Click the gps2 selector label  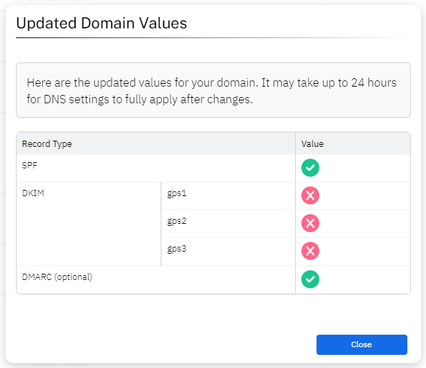click(x=177, y=221)
